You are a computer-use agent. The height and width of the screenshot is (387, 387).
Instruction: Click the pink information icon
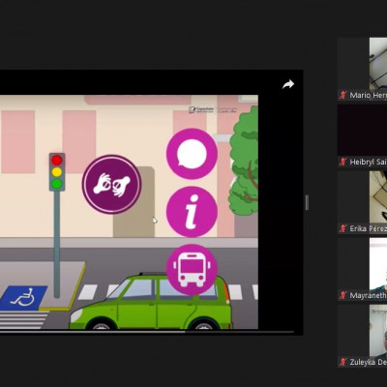(x=192, y=212)
